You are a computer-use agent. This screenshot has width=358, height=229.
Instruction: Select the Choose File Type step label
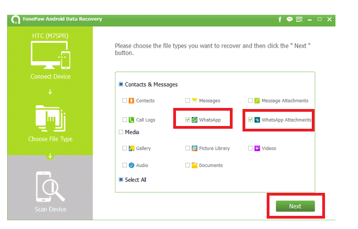click(50, 139)
